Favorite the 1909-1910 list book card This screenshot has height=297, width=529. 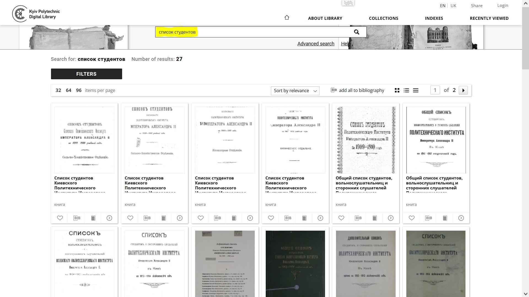coord(341,218)
